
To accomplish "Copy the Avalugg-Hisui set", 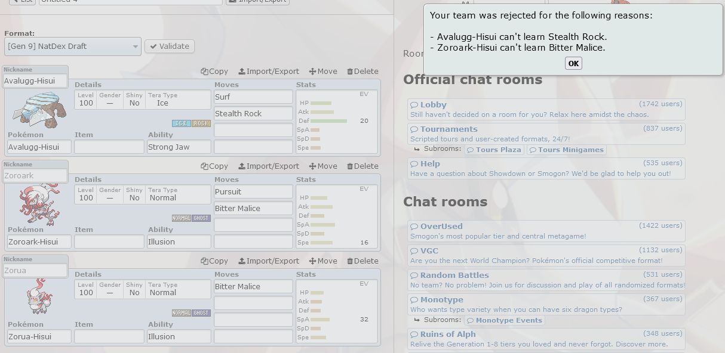I will click(214, 72).
